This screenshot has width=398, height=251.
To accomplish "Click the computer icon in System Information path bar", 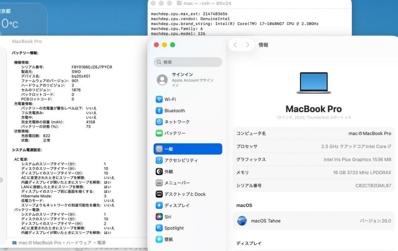I will [14, 243].
